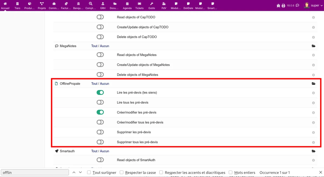This screenshot has width=324, height=177.
Task: Enable Create/Update objects of CapTODO permission
Action: click(100, 27)
